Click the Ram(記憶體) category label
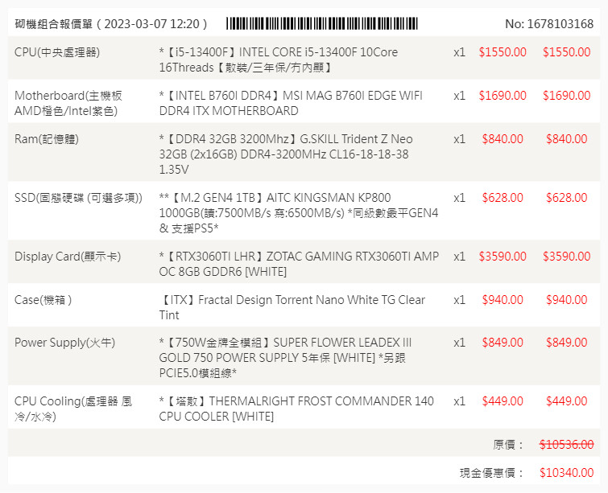Image resolution: width=608 pixels, height=493 pixels. (47, 139)
